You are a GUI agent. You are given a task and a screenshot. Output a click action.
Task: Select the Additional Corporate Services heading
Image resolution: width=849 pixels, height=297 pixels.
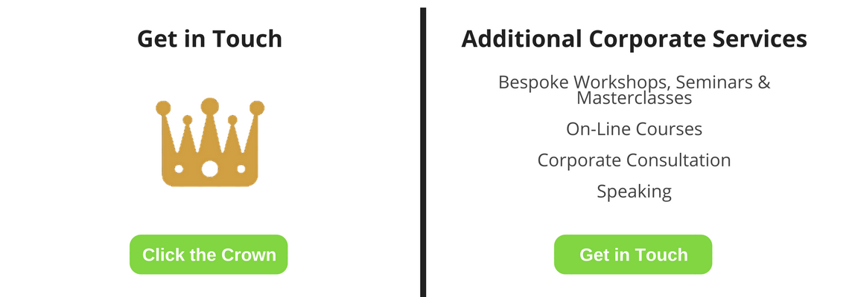[x=634, y=39]
